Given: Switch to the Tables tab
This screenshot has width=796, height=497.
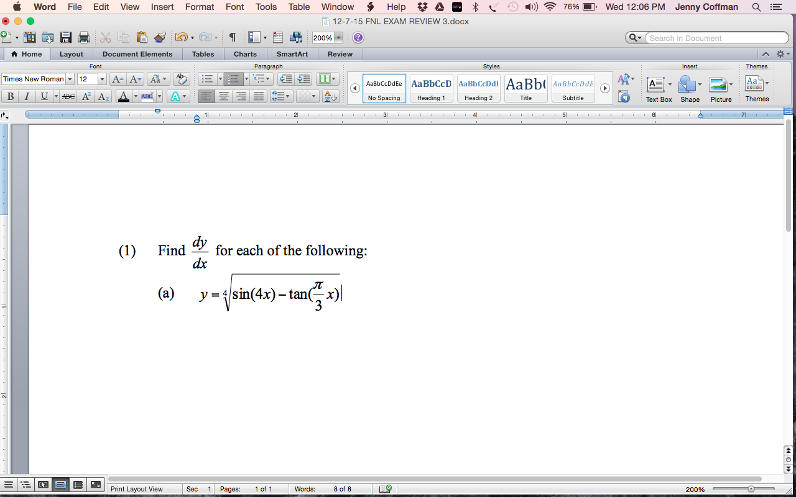Looking at the screenshot, I should [203, 54].
